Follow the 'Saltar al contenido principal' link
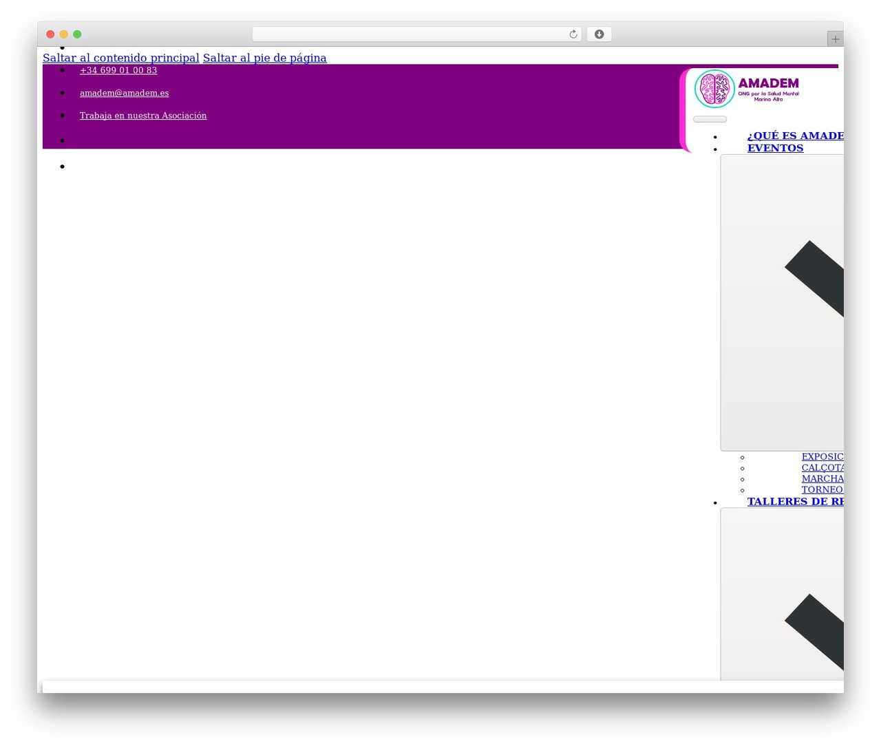881x746 pixels. [121, 58]
